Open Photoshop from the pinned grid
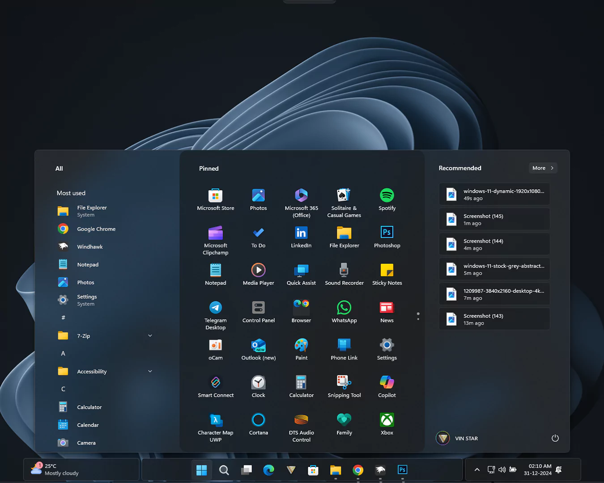 387,237
